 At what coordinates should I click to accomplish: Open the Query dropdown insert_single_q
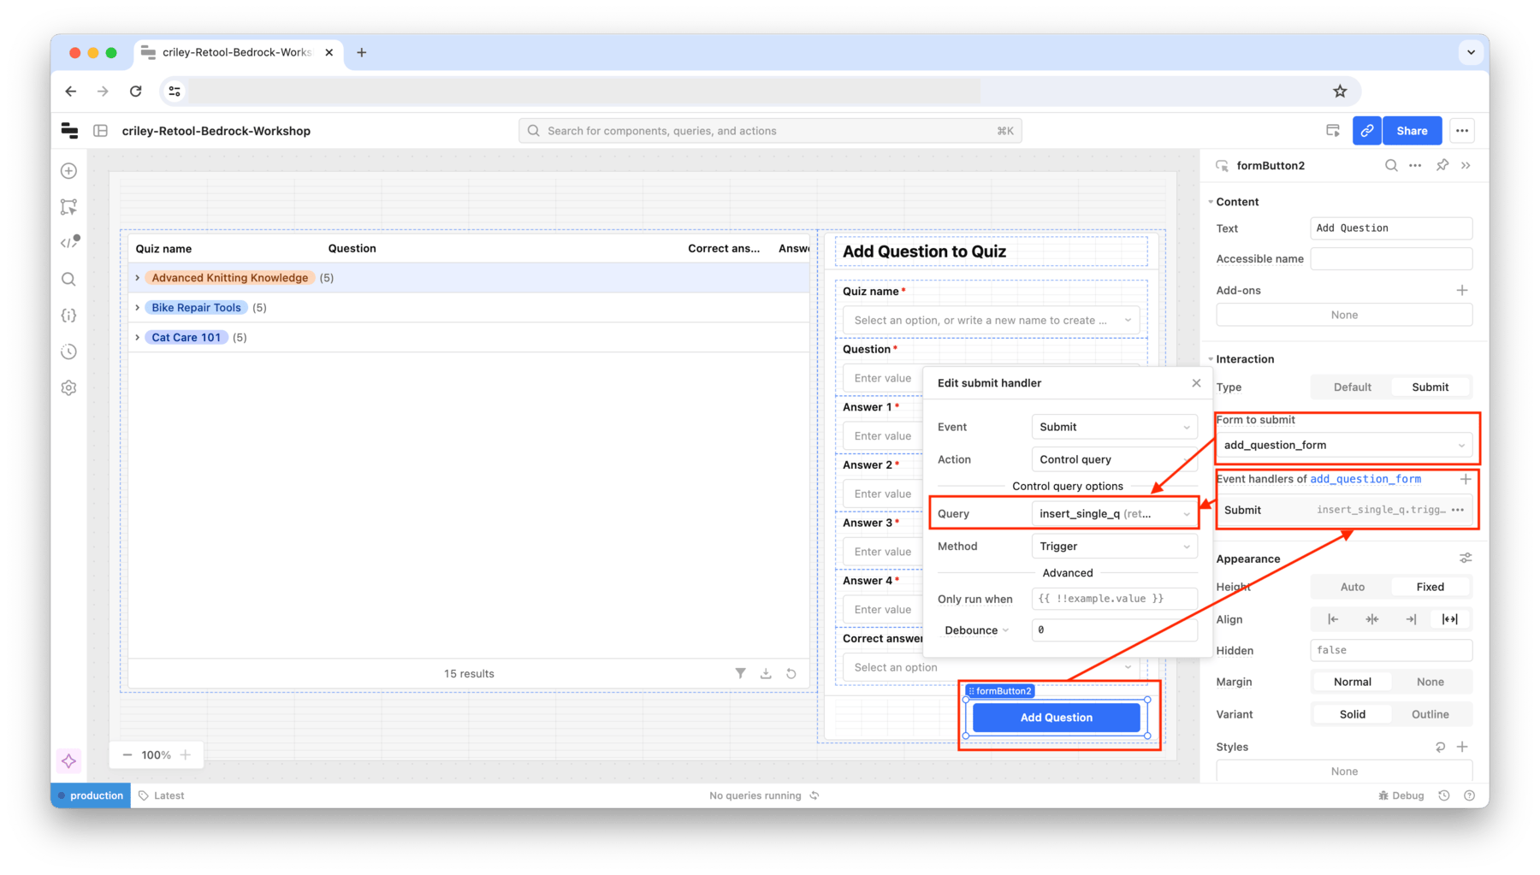(1114, 513)
